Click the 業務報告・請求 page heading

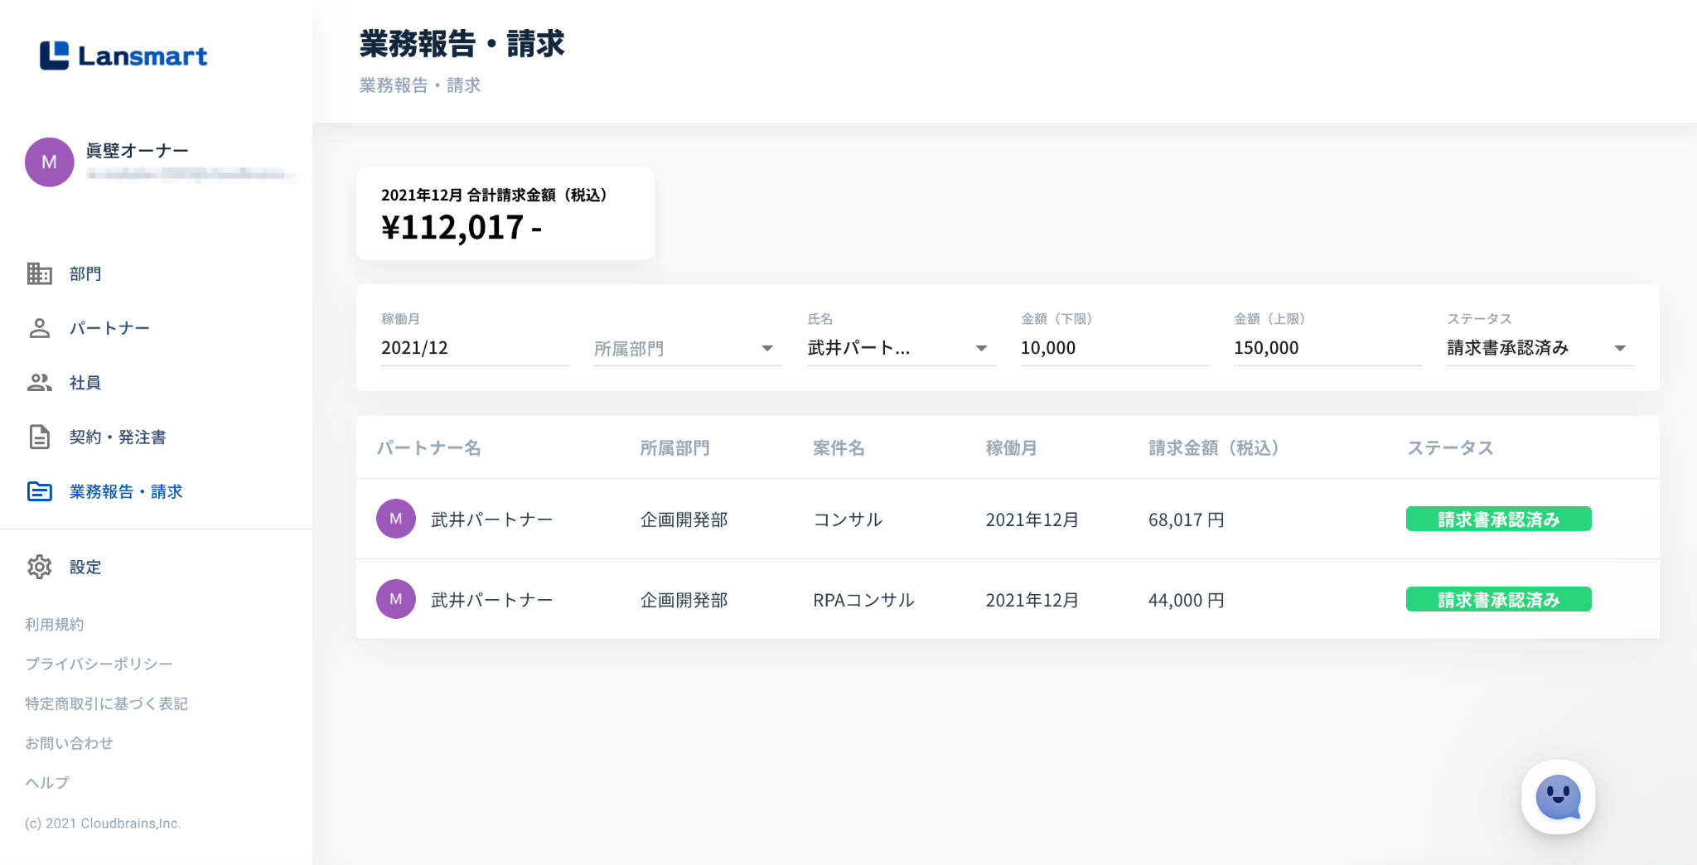click(x=462, y=43)
